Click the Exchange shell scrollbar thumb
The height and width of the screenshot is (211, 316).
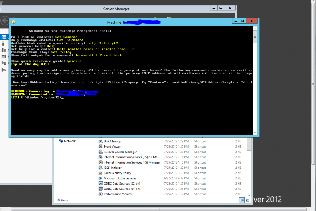pyautogui.click(x=255, y=37)
